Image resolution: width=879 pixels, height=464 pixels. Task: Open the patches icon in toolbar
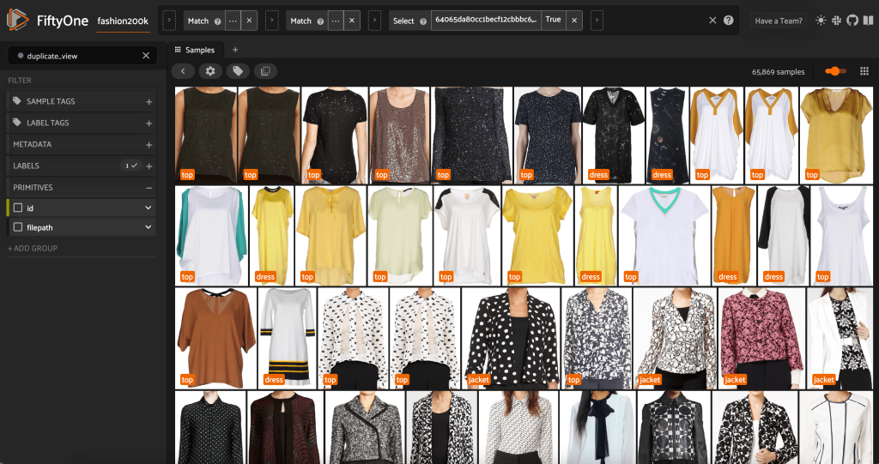point(265,71)
